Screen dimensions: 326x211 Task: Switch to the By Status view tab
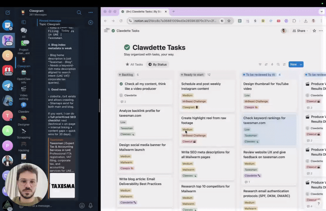point(158,64)
